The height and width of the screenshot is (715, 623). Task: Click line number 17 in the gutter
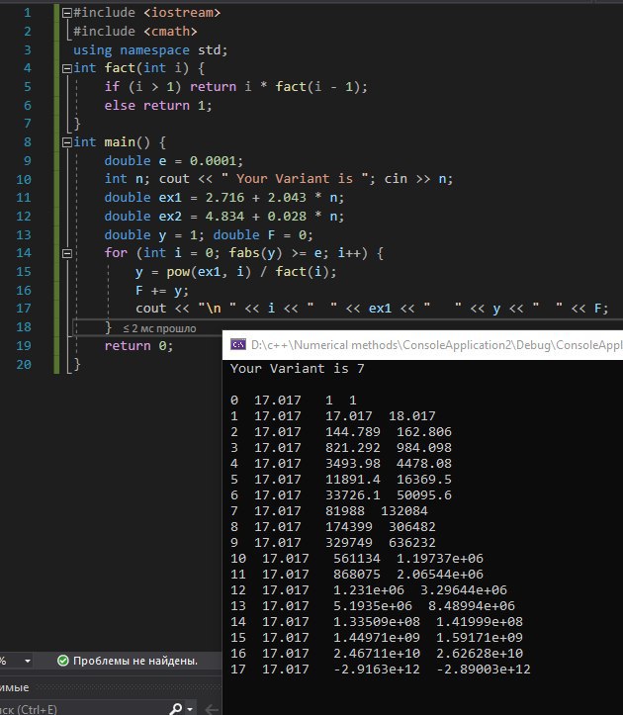pyautogui.click(x=24, y=309)
